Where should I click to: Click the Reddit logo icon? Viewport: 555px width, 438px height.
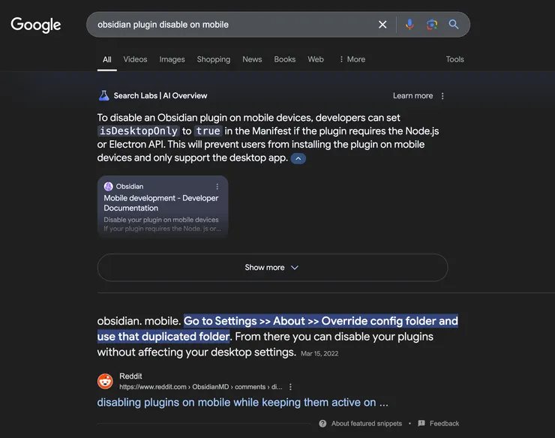(105, 381)
